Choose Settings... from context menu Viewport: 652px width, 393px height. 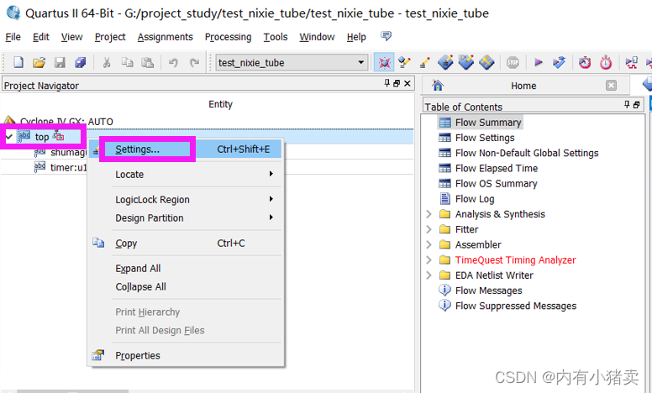[186, 149]
